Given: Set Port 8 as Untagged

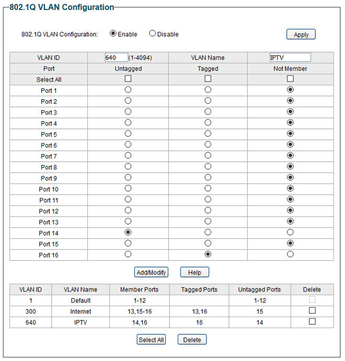Looking at the screenshot, I should coord(128,167).
